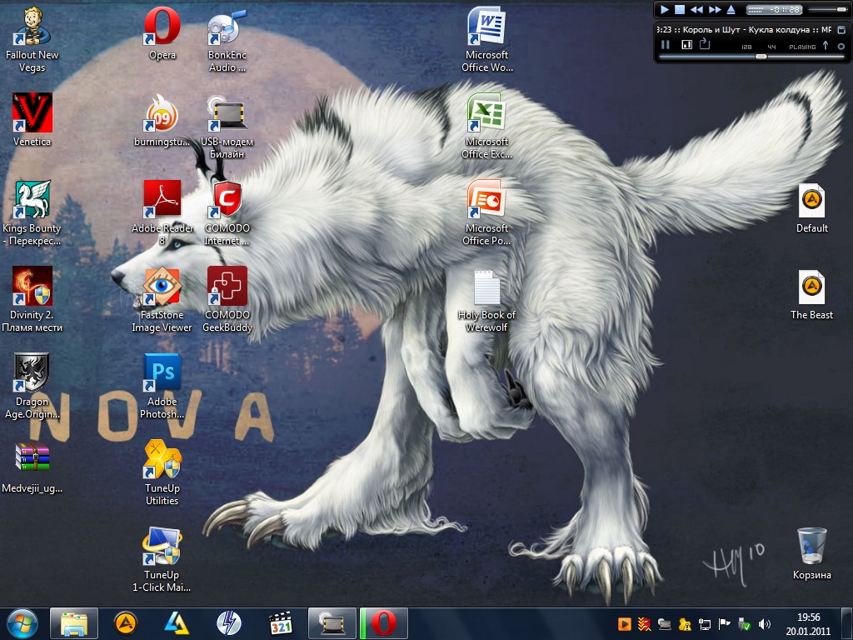This screenshot has height=640, width=853.
Task: Click the clock showing 19:56
Action: tap(808, 617)
